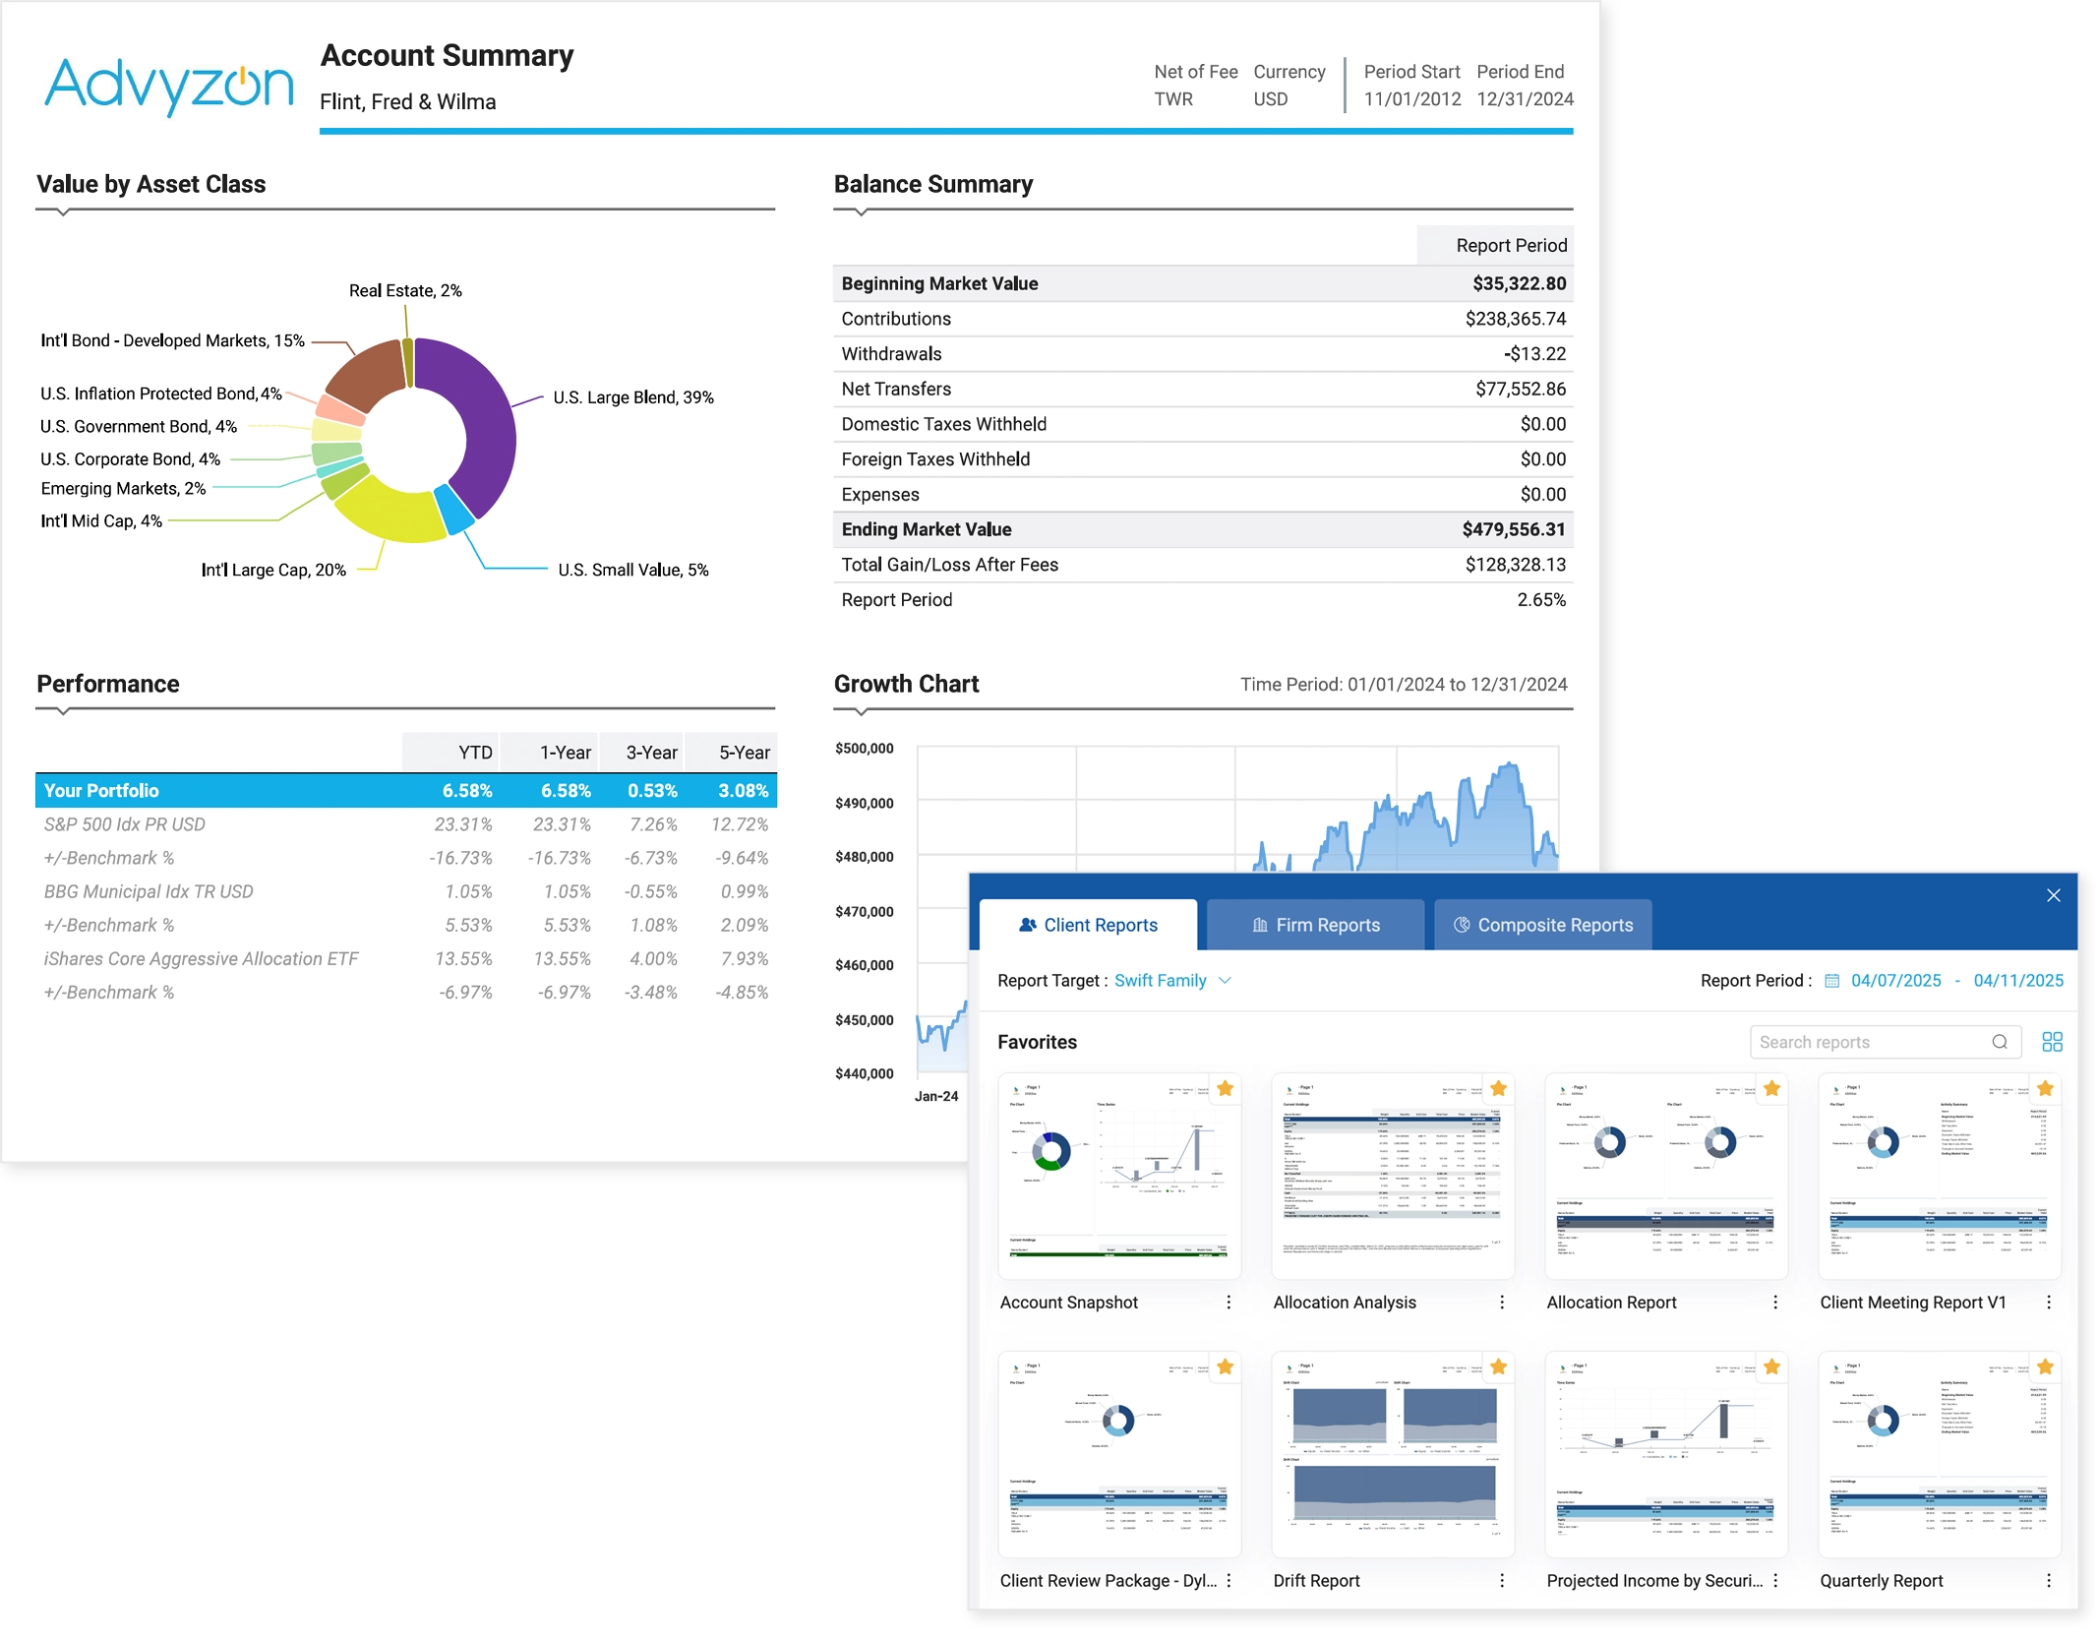Open the Allocation Report more options menu
Image resolution: width=2098 pixels, height=1640 pixels.
(x=1775, y=1303)
